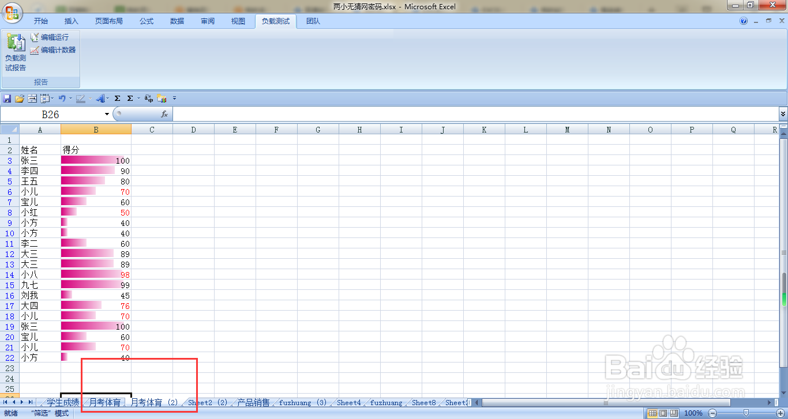This screenshot has width=788, height=419.
Task: Open the undo history dropdown arrow
Action: point(69,99)
